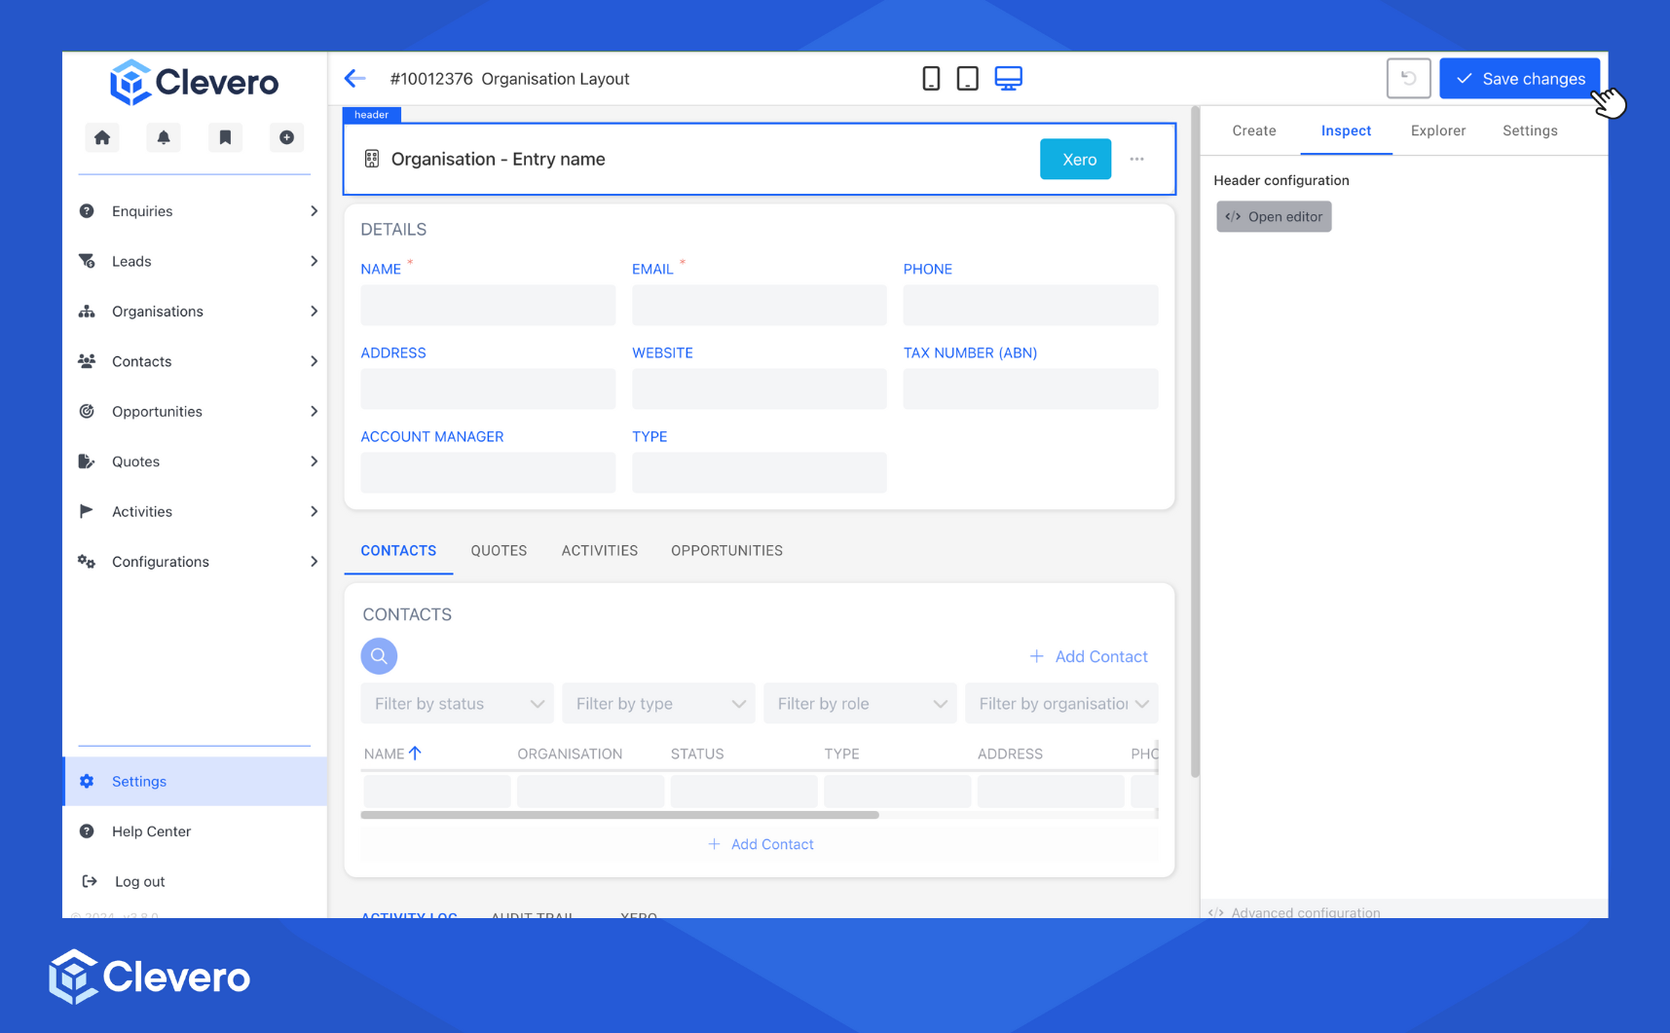This screenshot has height=1033, width=1670.
Task: Switch to the Create tab
Action: (x=1254, y=130)
